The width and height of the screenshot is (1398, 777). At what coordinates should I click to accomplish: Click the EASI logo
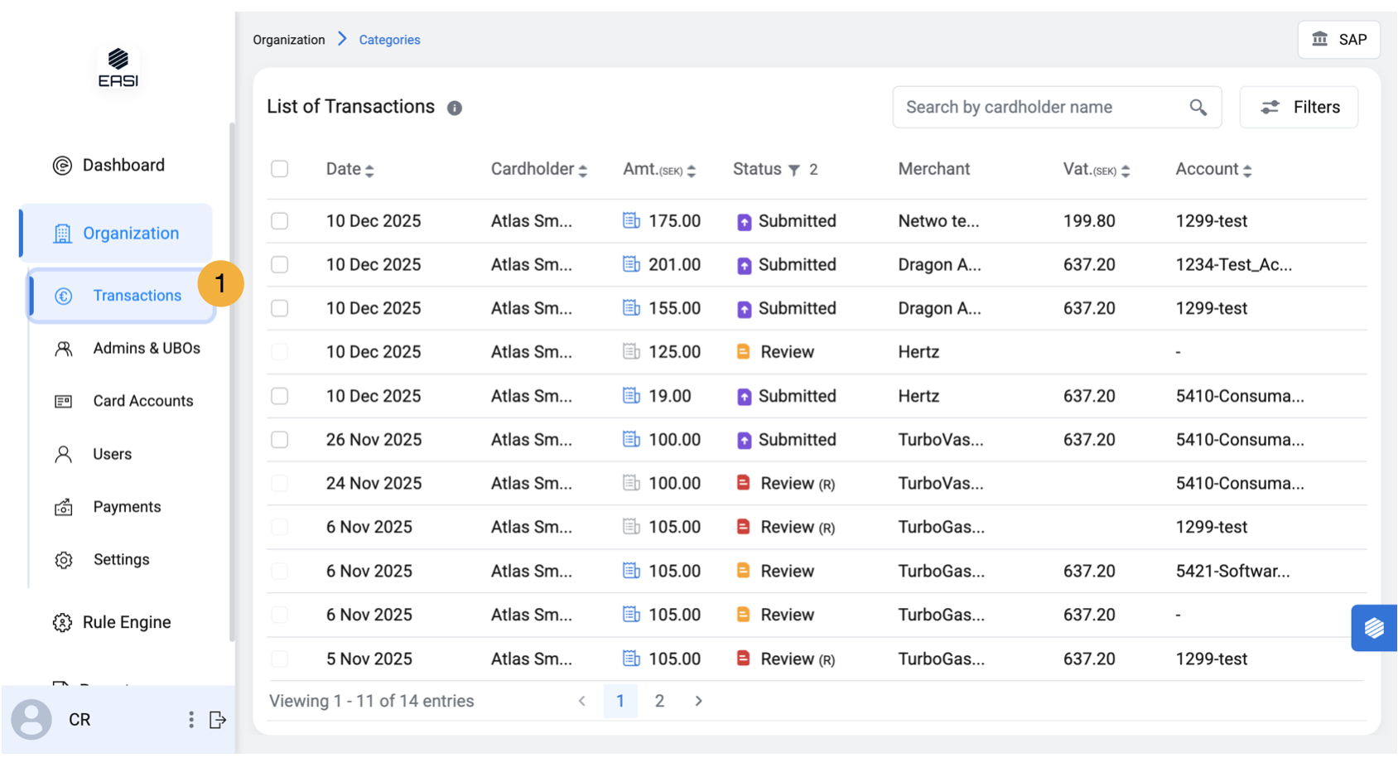point(118,68)
